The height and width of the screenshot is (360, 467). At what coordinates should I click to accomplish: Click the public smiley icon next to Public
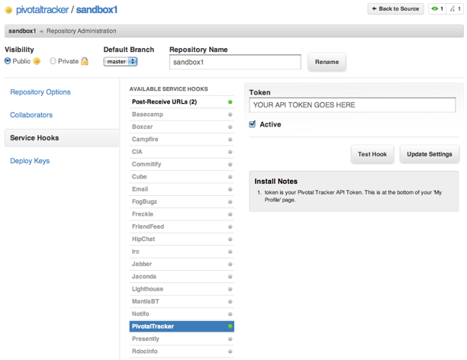[37, 61]
